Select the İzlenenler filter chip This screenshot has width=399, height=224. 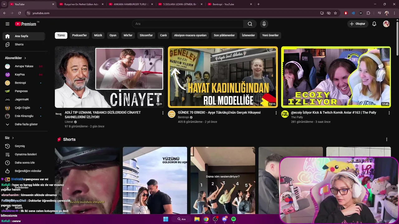[x=248, y=35]
